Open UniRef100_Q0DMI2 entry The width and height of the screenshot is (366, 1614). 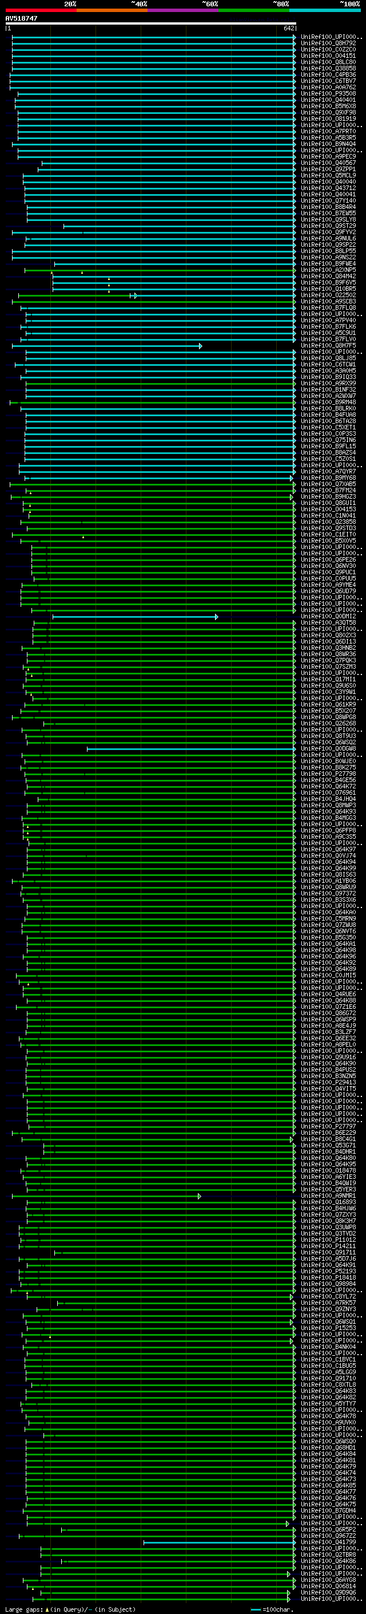pyautogui.click(x=328, y=617)
